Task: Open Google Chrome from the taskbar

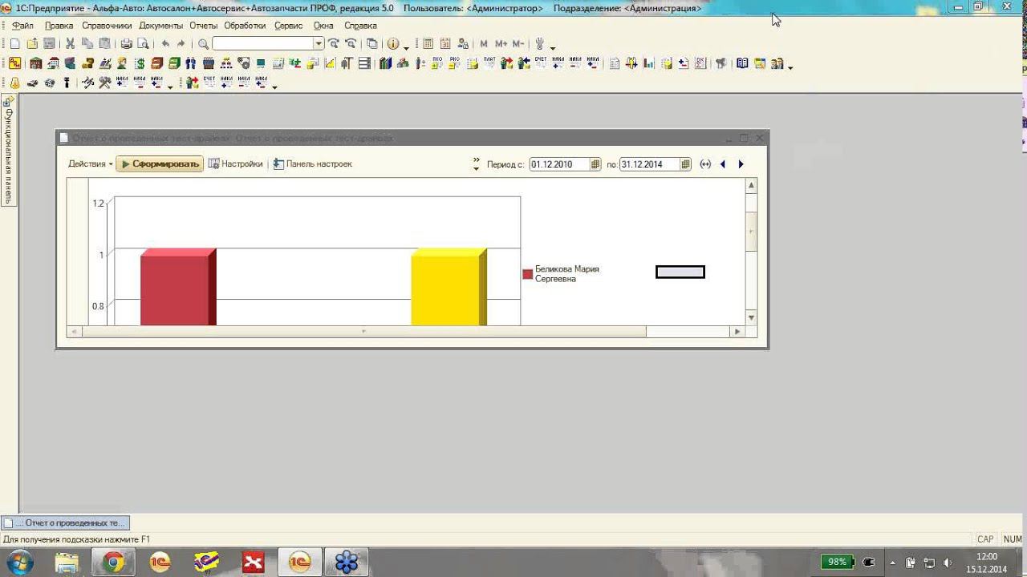Action: point(113,563)
